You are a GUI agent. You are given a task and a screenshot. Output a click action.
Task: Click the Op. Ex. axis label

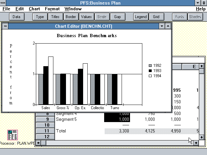click(x=80, y=108)
